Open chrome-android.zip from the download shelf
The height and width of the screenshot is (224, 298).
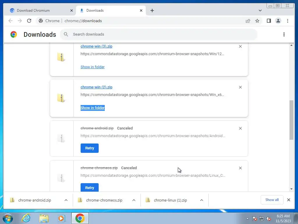pyautogui.click(x=35, y=200)
